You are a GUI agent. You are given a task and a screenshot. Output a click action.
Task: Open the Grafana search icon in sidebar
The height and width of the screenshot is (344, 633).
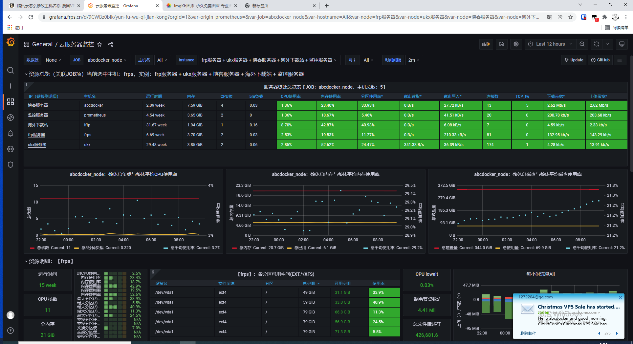tap(11, 70)
